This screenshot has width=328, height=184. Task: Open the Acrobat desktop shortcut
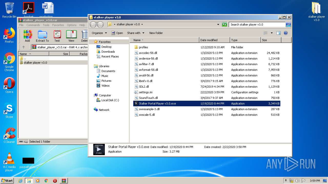pos(28,10)
